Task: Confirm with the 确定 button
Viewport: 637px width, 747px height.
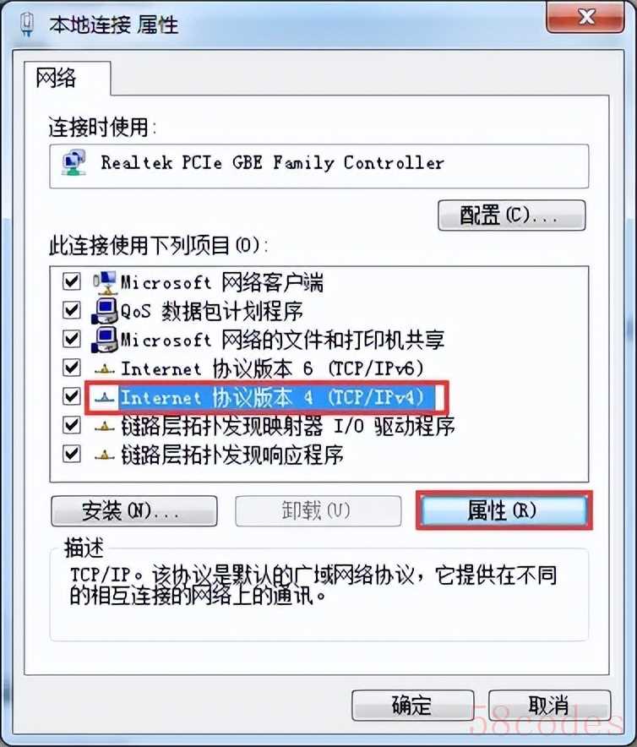Action: (412, 705)
